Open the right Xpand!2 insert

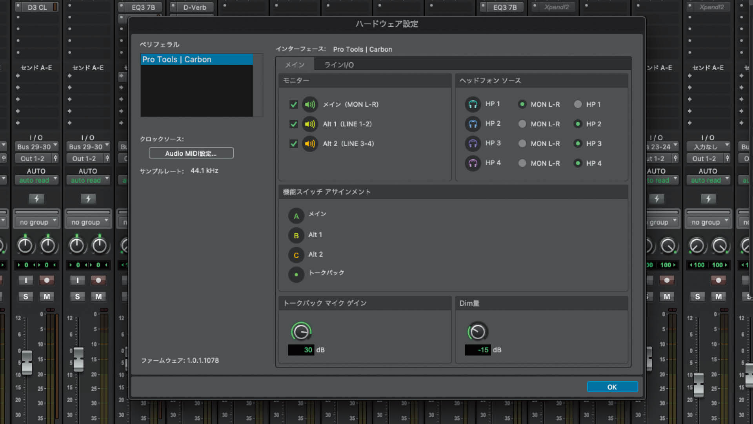(711, 7)
